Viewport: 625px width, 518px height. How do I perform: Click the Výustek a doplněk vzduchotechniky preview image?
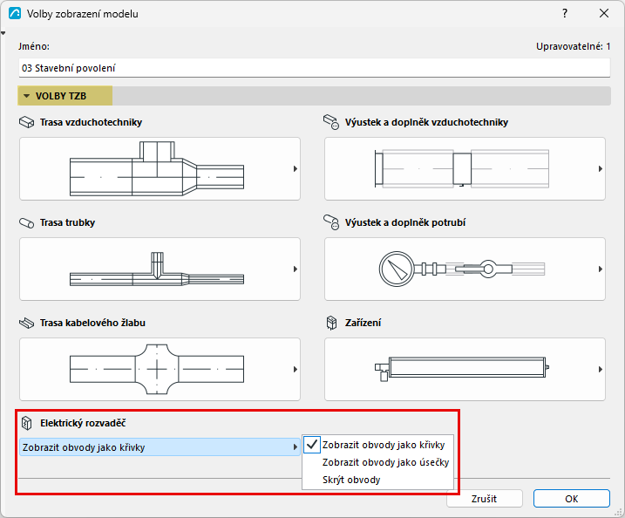click(x=462, y=168)
